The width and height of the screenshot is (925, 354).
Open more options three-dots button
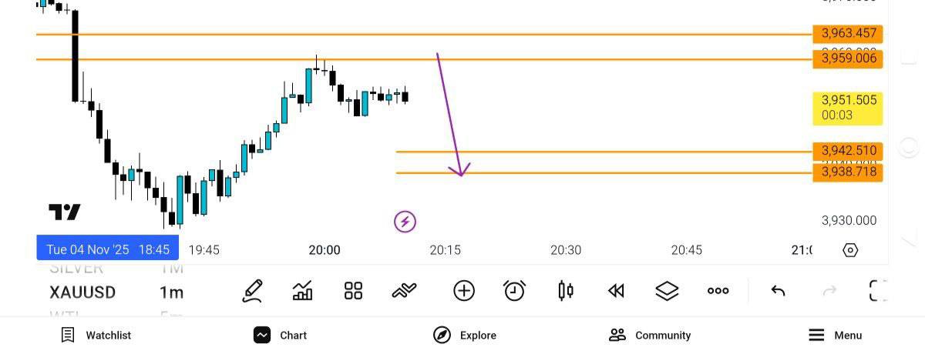coord(718,291)
